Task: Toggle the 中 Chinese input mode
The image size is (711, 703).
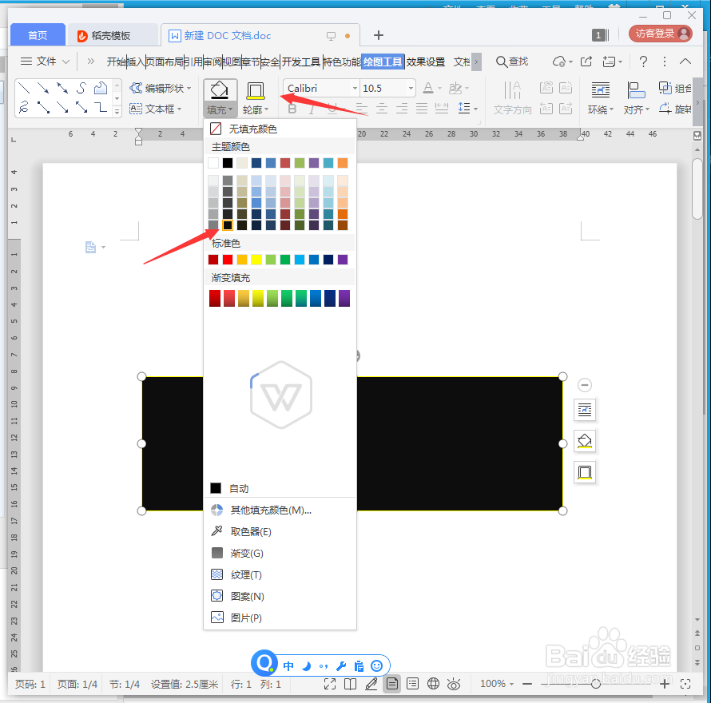Action: click(x=288, y=665)
